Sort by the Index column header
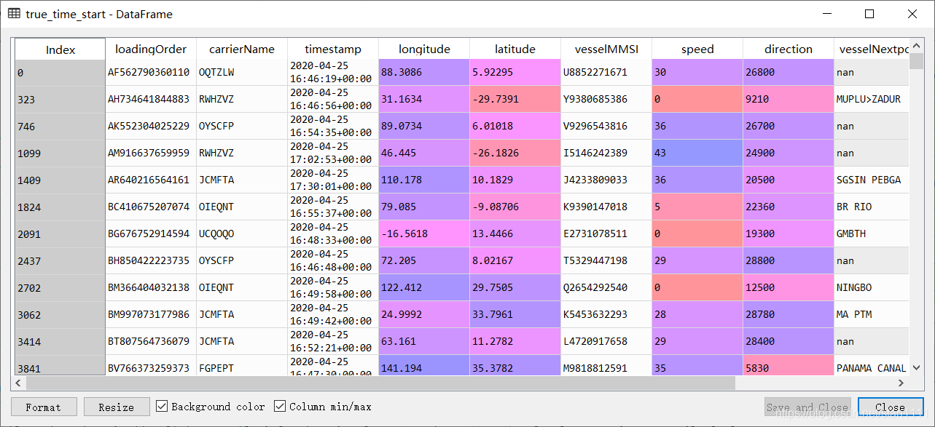Viewport: 935px width, 427px height. coord(60,49)
